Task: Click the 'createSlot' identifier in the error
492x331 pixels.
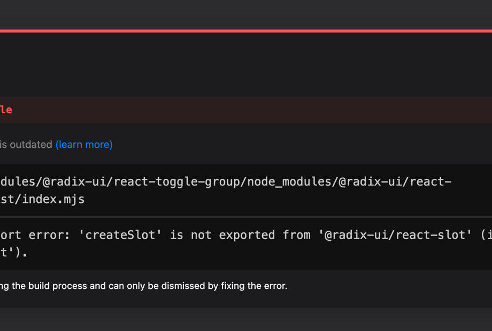Action: (127, 235)
